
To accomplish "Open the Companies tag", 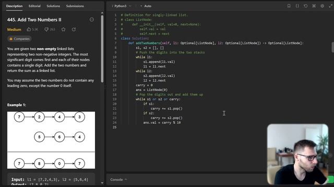I will point(19,39).
